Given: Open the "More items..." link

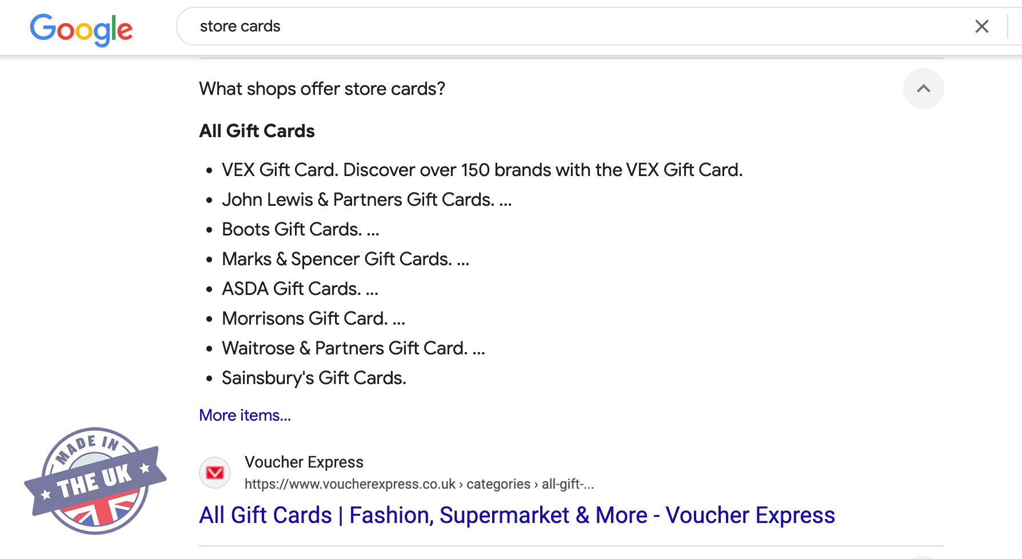Looking at the screenshot, I should click(245, 415).
